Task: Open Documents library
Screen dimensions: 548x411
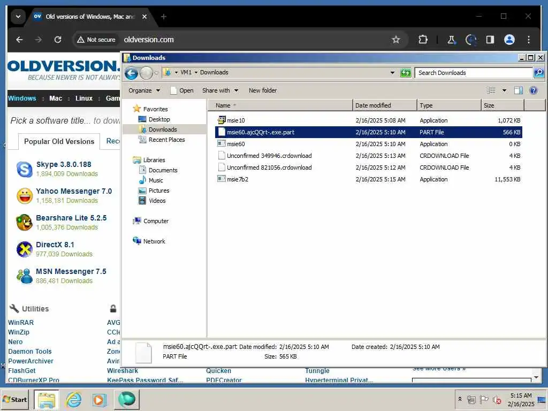Action: [163, 170]
